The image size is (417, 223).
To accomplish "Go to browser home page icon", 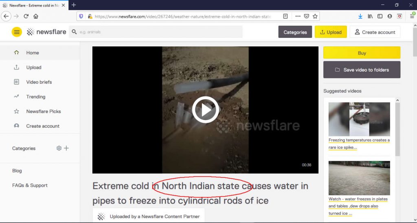I will pyautogui.click(x=36, y=16).
